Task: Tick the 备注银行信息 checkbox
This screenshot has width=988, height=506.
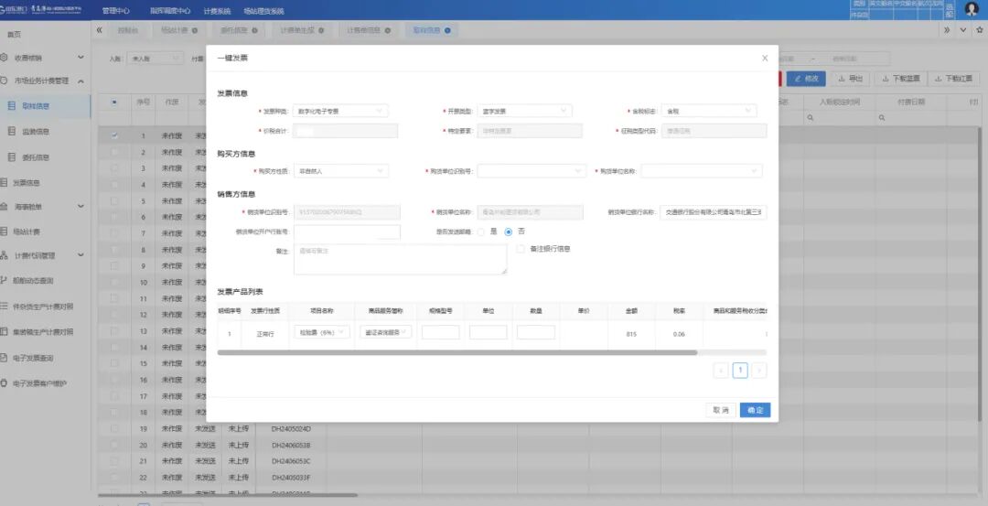Action: (x=521, y=249)
